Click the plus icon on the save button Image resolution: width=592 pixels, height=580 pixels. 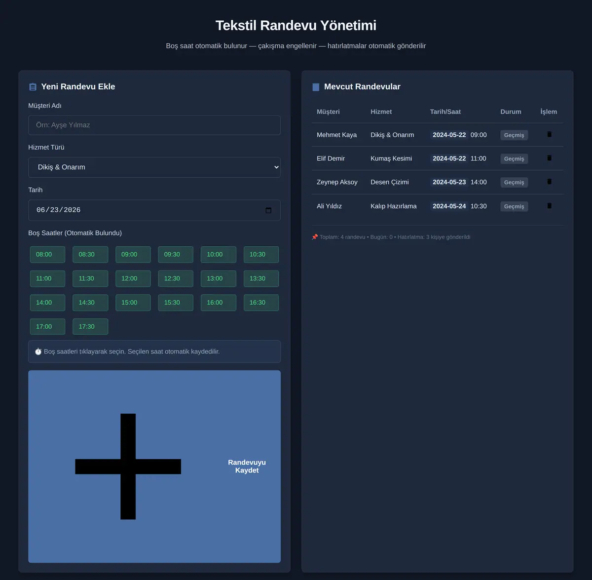coord(128,466)
